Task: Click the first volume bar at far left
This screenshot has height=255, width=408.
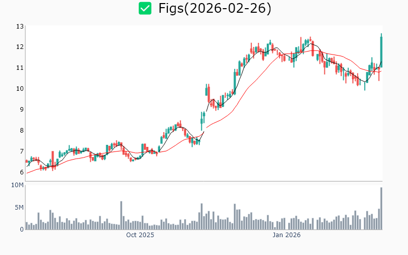Action: [27, 225]
